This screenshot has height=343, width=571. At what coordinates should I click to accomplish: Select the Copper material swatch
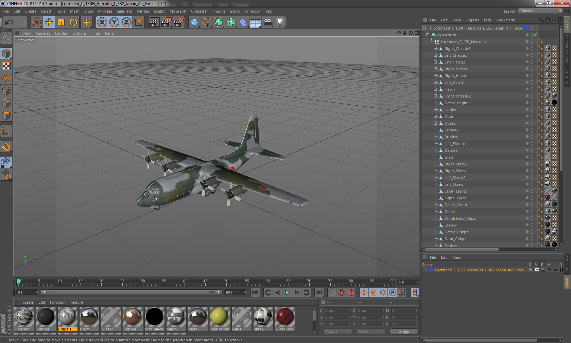[x=133, y=319]
